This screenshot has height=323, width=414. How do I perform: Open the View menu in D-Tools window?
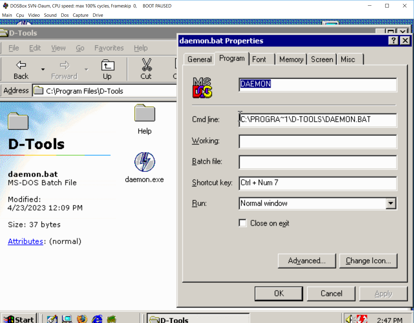(58, 48)
